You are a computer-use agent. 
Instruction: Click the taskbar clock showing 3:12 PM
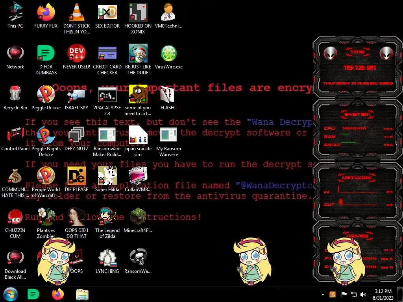pyautogui.click(x=383, y=295)
